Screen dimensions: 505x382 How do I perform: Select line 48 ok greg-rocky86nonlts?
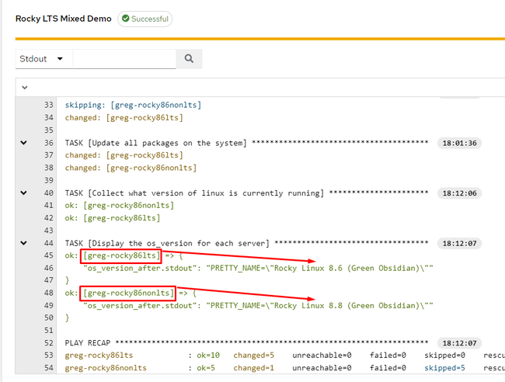(131, 293)
